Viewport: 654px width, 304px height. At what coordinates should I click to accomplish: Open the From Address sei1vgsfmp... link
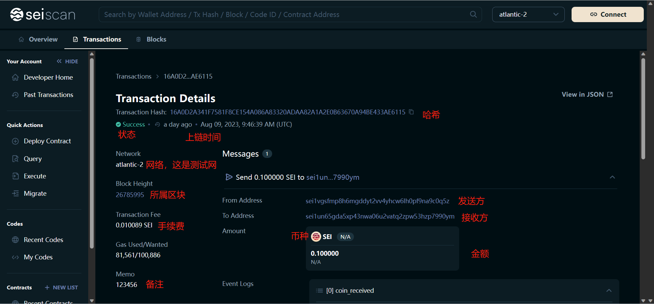377,201
